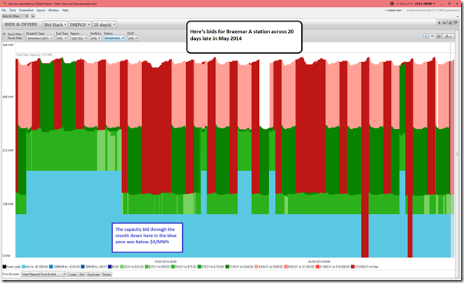Open the Station BRAEMARA dropdown

[x=114, y=38]
